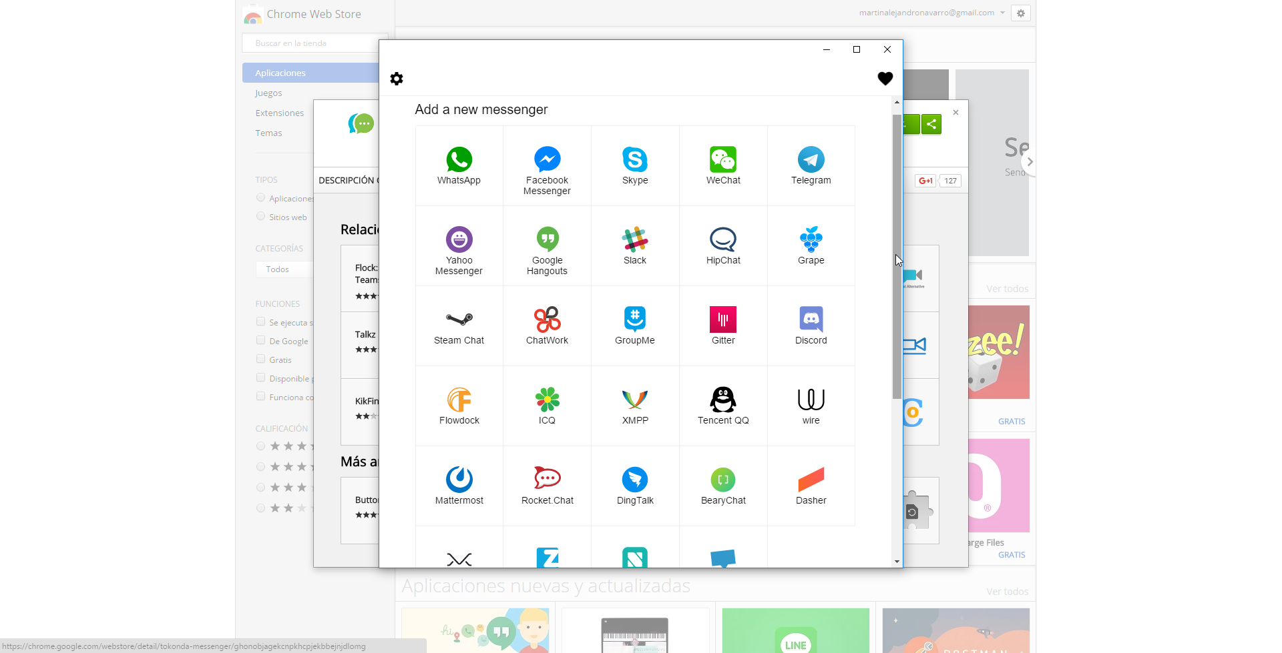Click the scrollbar up arrow

coord(897,102)
